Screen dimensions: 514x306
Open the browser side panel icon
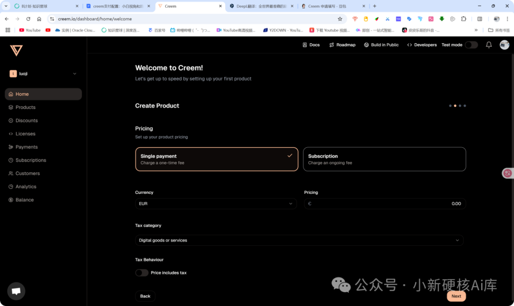(x=480, y=19)
